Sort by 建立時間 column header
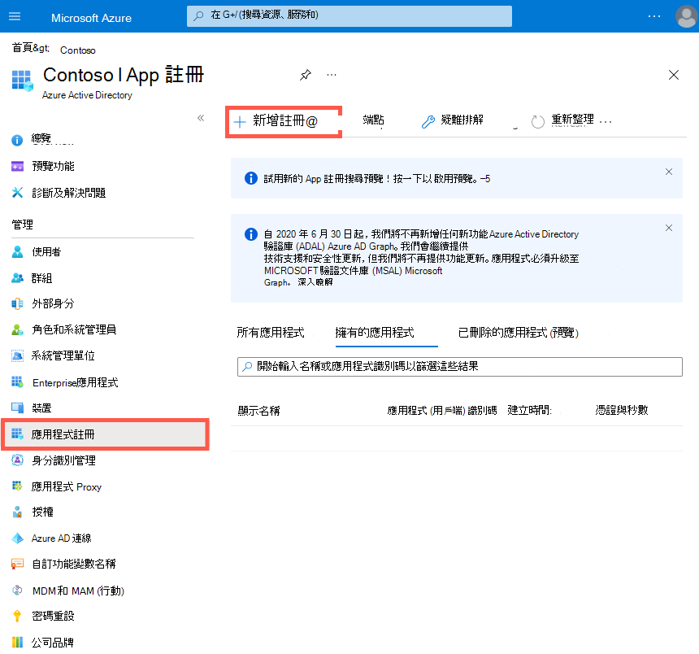 tap(530, 410)
